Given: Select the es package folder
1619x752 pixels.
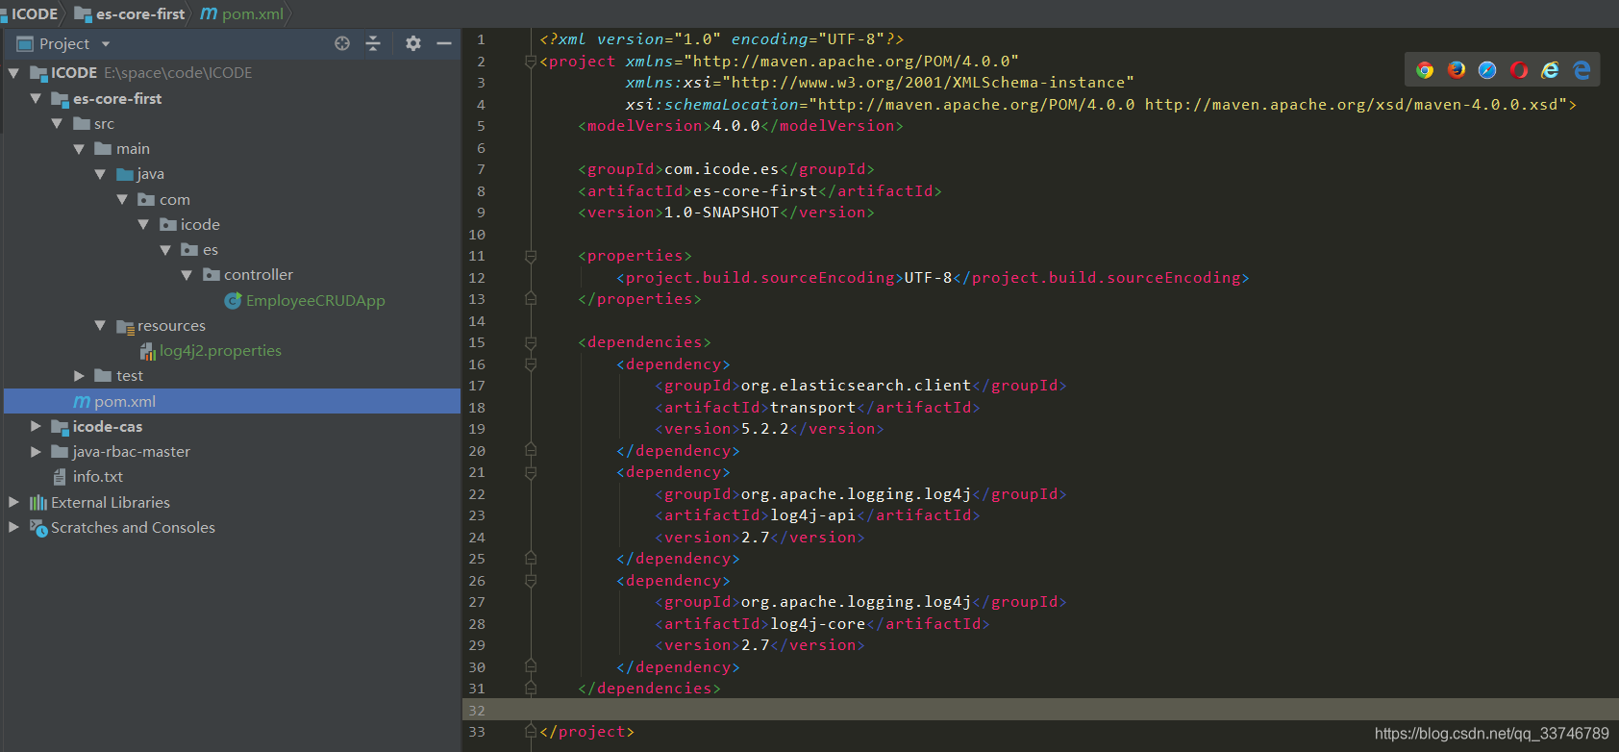Looking at the screenshot, I should tap(211, 250).
